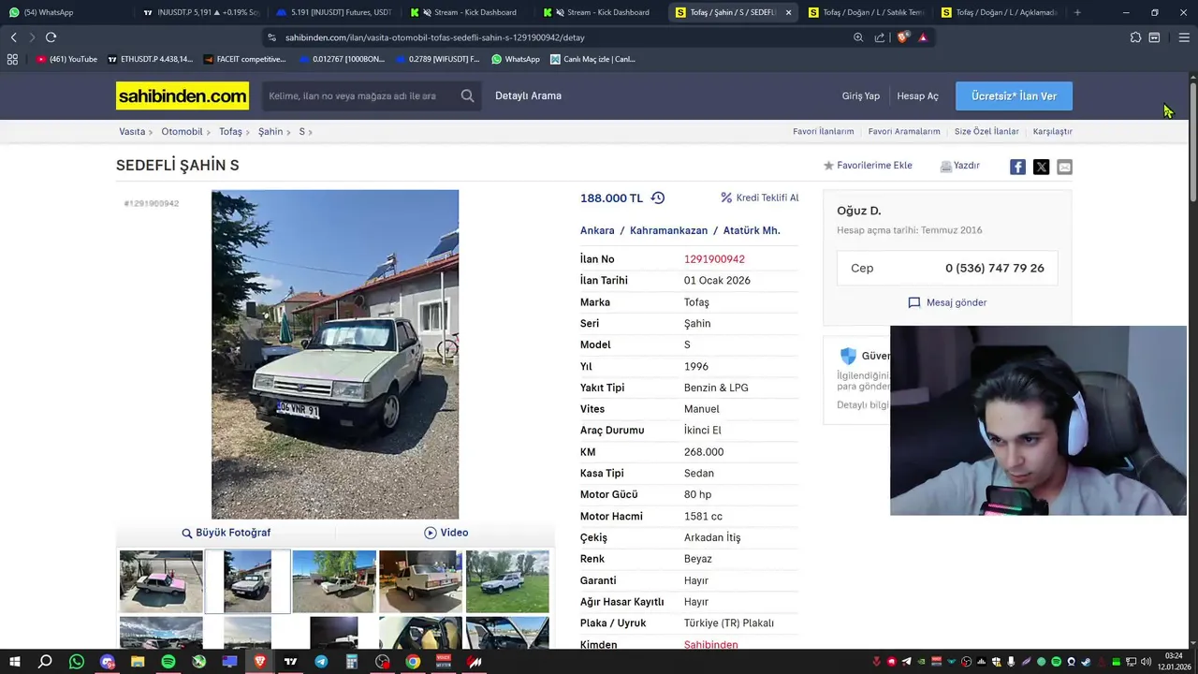The image size is (1198, 674).
Task: Click Mesaj gönder link
Action: click(947, 302)
